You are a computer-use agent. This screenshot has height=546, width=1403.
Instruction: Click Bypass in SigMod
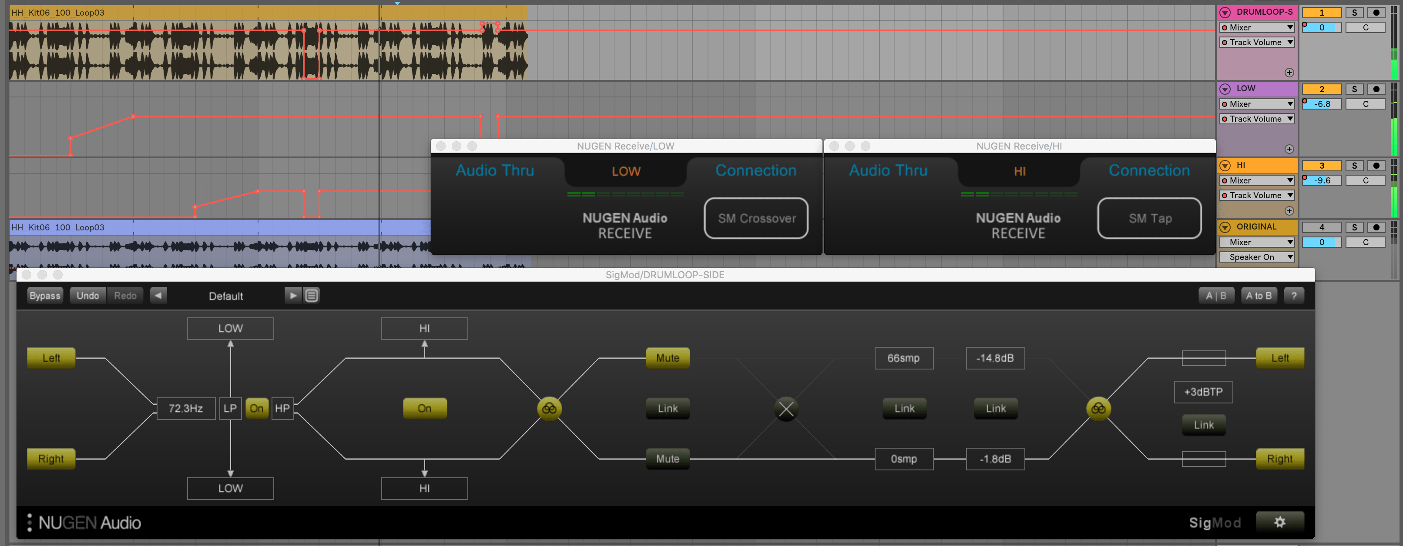[x=45, y=296]
